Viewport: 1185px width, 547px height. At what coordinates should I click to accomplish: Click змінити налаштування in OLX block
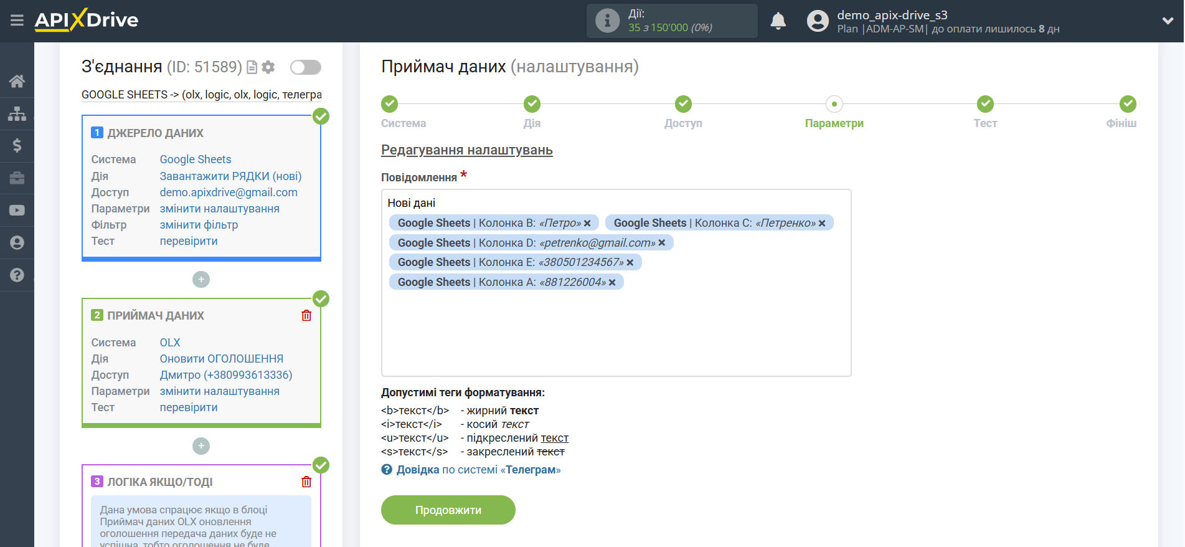[219, 391]
